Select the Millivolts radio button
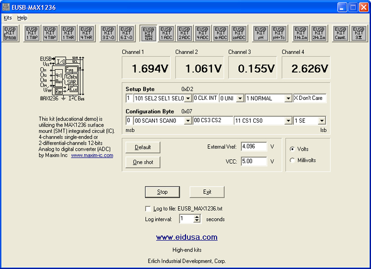The width and height of the screenshot is (371, 269). point(292,160)
